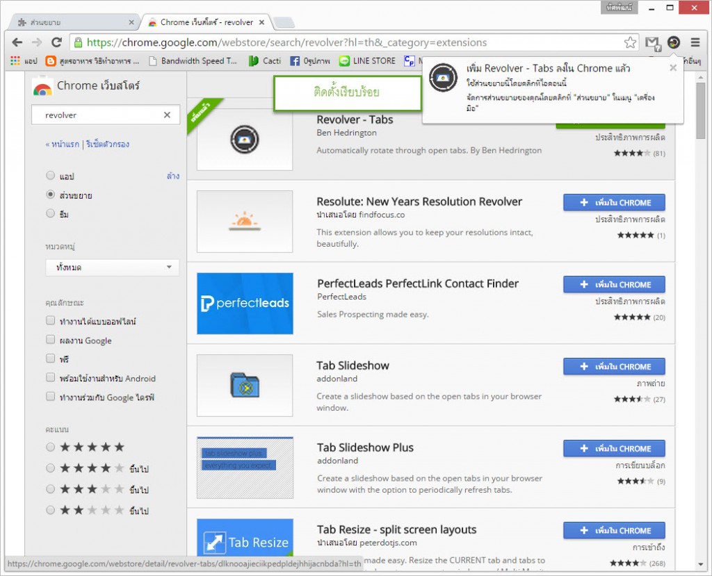
Task: Click the Revolver extension icon in the toolbar
Action: click(673, 42)
